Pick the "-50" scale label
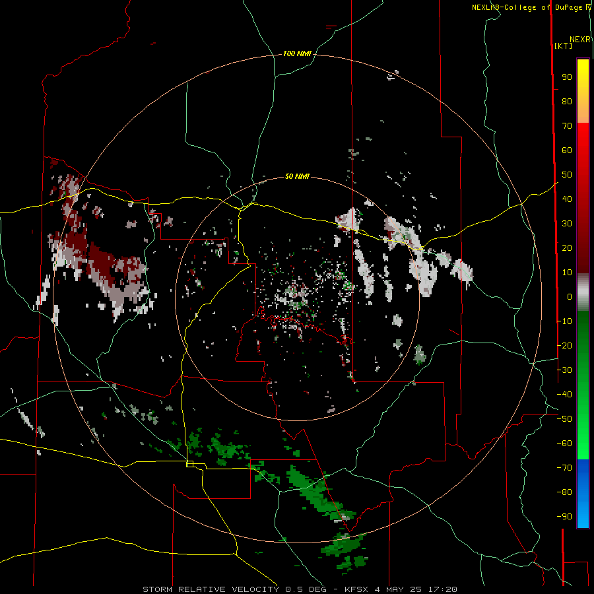Image resolution: width=594 pixels, height=594 pixels. pos(564,419)
